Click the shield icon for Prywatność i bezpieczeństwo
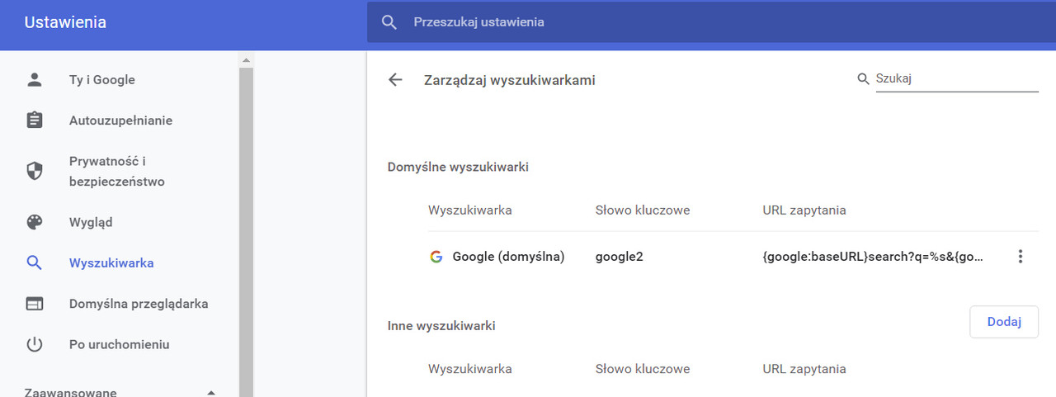 coord(34,171)
